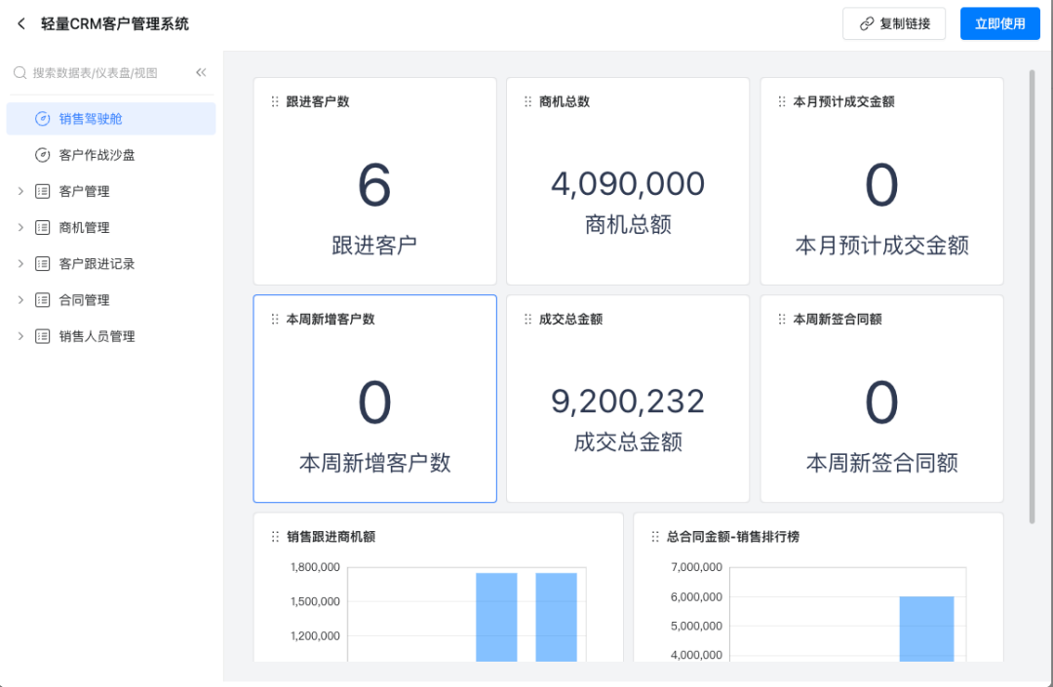Click the back arrow beside the CRM title
Screen dimensions: 1053x687
click(21, 24)
